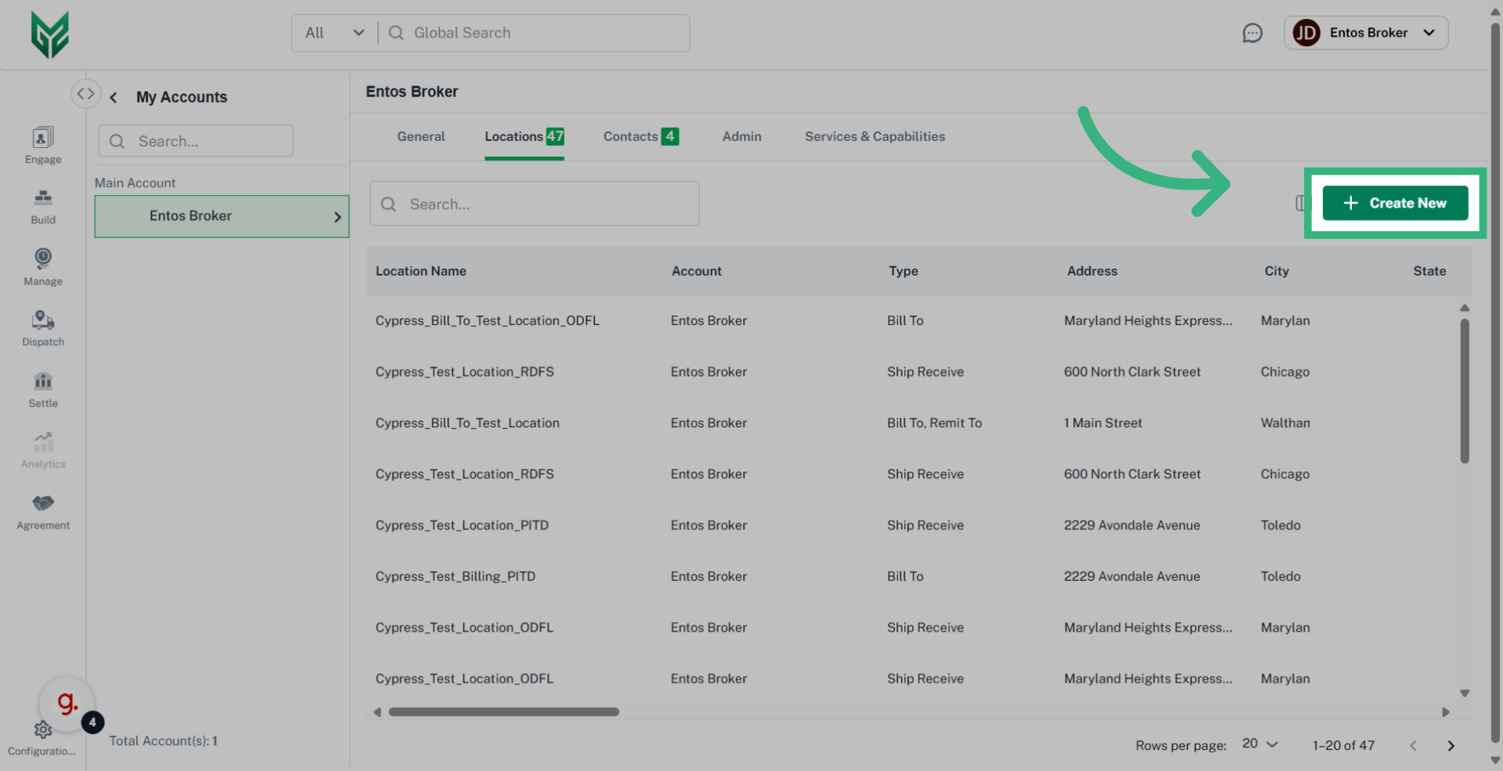1503x771 pixels.
Task: Click the Create New button
Action: tap(1395, 203)
